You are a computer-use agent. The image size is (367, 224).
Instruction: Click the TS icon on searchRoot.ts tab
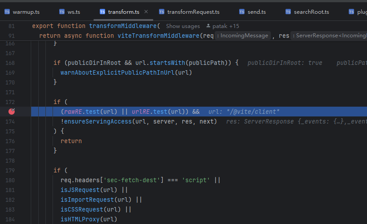tap(288, 12)
